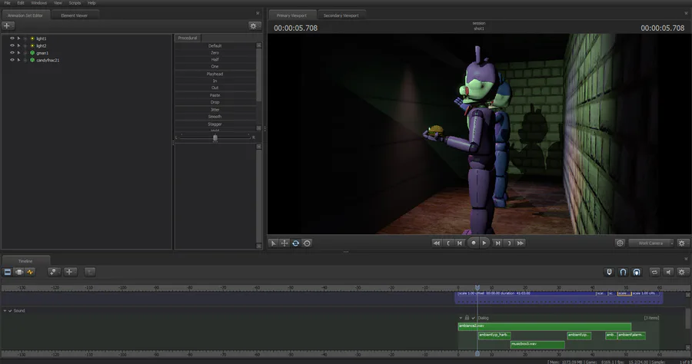Screen dimensions: 692x364
Task: Select the Motion Editor mode icon
Action: (x=19, y=272)
